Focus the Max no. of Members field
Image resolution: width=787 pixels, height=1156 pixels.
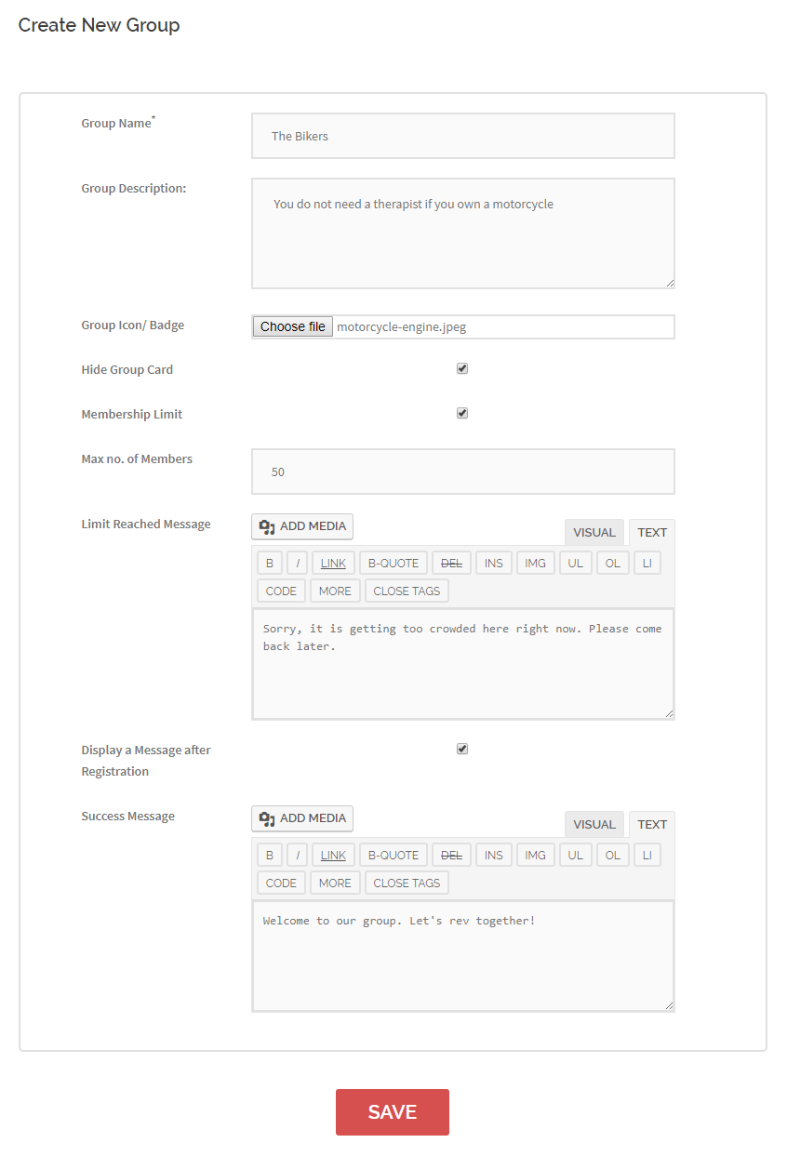pyautogui.click(x=462, y=472)
